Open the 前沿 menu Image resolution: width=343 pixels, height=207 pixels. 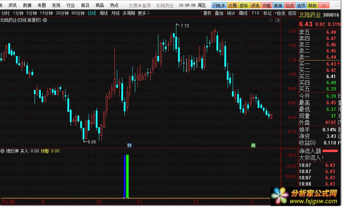(85, 5)
